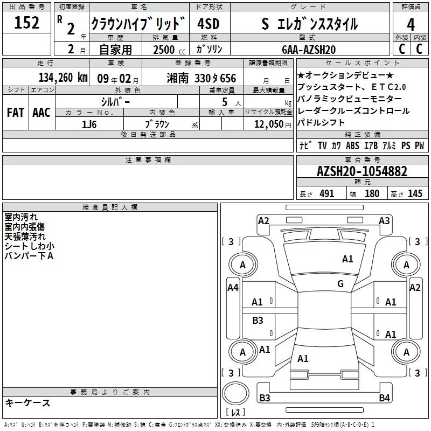Click the B3 mark on the door panel
This screenshot has height=431, width=431.
pos(258,321)
